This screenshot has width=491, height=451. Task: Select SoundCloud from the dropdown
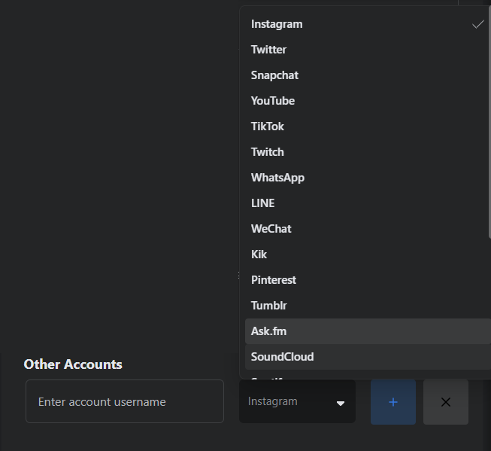[368, 357]
